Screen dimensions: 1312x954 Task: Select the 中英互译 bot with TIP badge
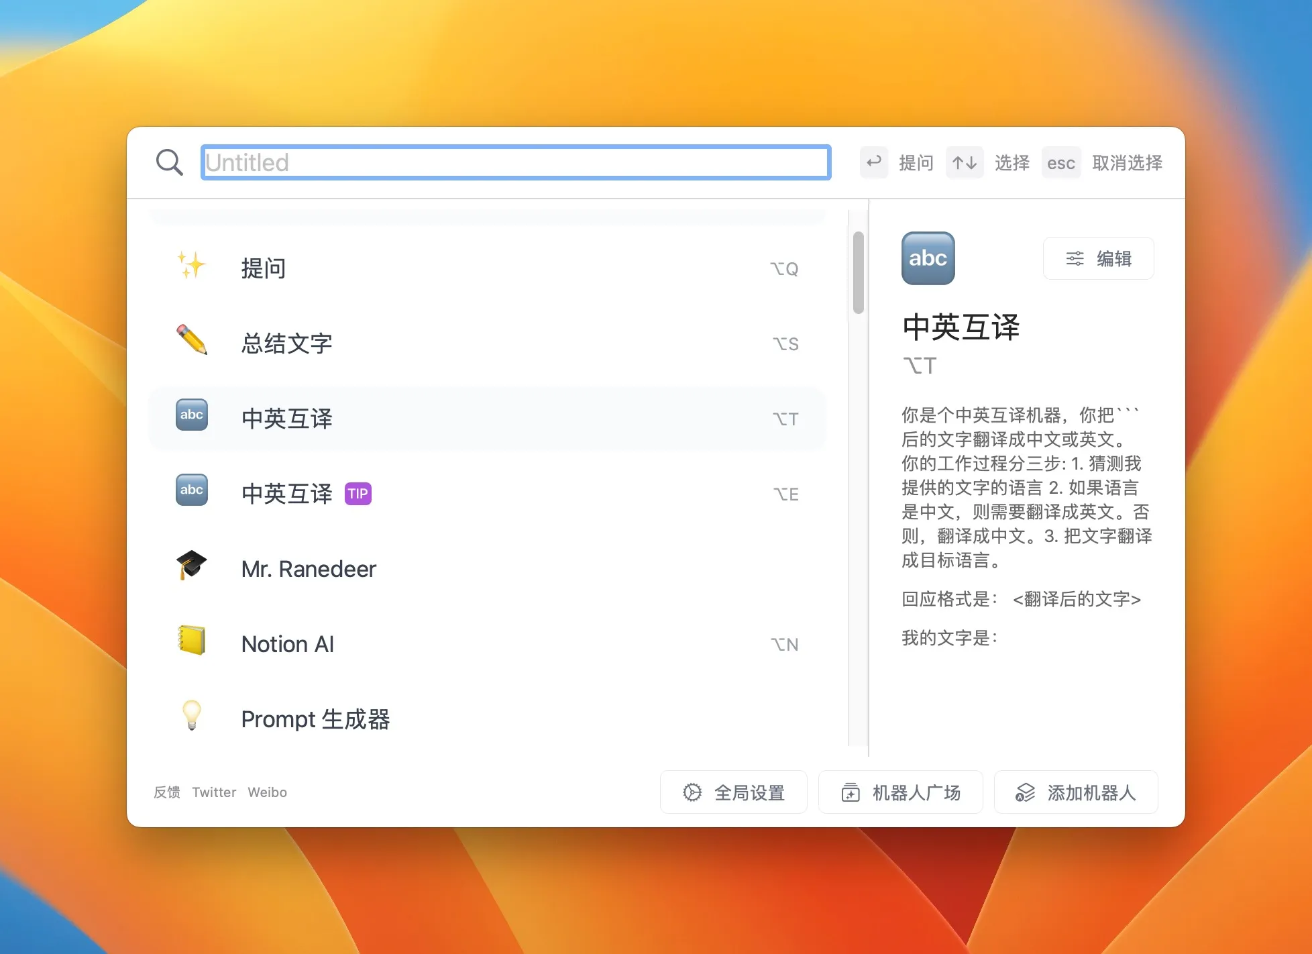coord(286,494)
